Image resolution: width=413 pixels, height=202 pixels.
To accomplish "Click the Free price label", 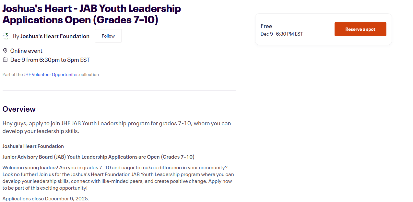I will [266, 26].
